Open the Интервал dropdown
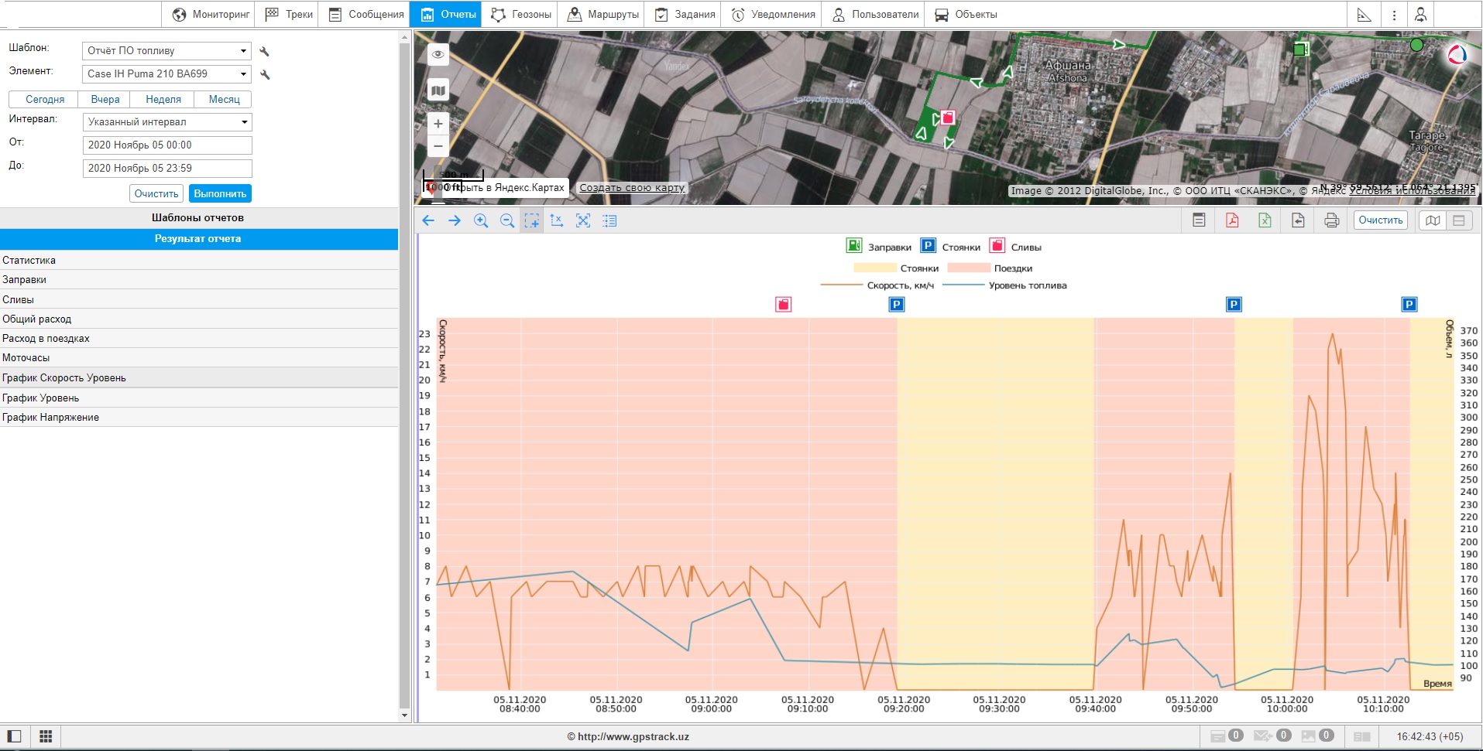This screenshot has width=1483, height=751. pos(167,122)
